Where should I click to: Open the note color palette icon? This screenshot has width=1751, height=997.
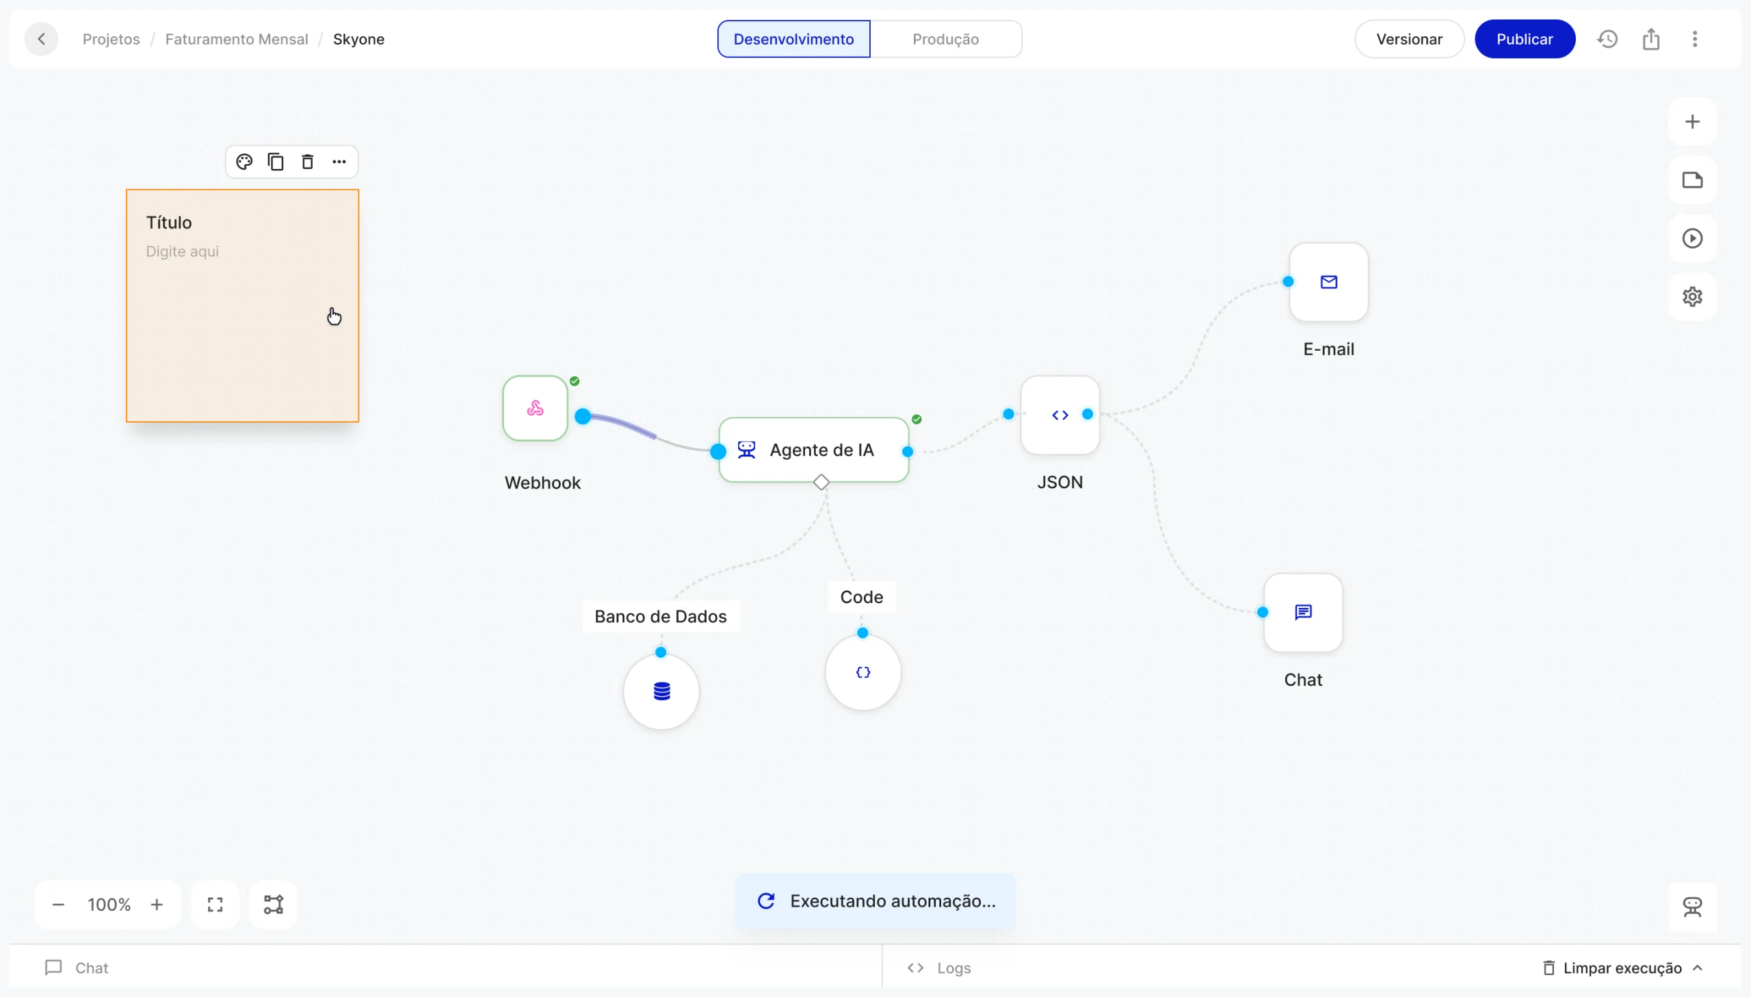click(x=244, y=161)
